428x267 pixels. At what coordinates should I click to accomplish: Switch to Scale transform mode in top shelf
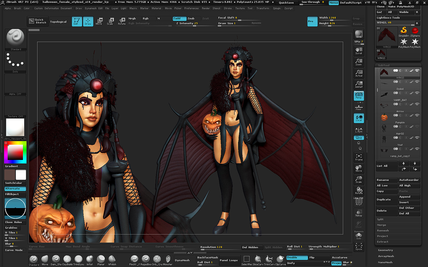tap(110, 21)
